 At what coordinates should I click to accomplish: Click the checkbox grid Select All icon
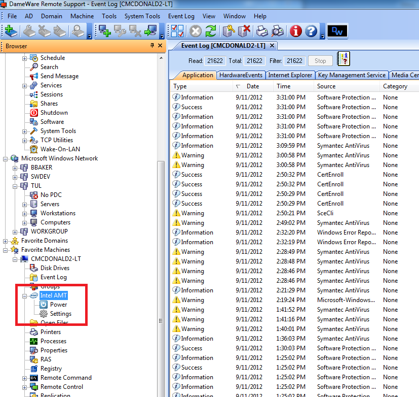point(177,31)
